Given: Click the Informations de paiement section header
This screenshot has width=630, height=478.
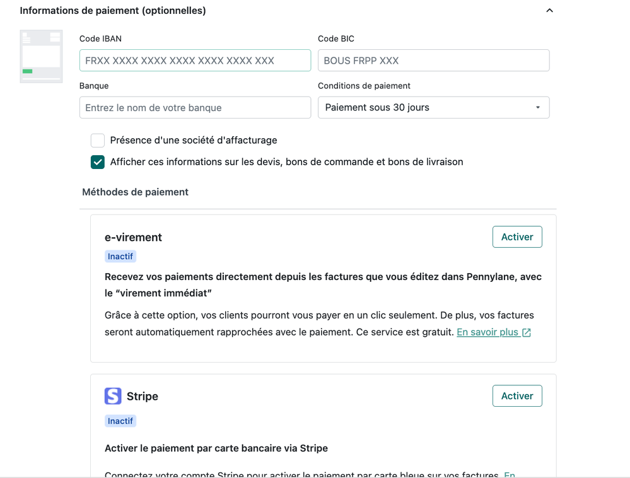Looking at the screenshot, I should 113,11.
